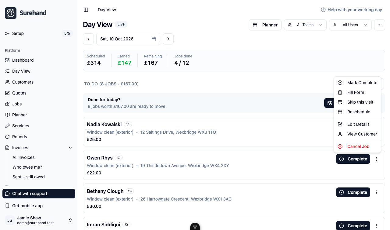Collapse the Invoices sidebar section
The width and height of the screenshot is (390, 230).
tap(39, 148)
